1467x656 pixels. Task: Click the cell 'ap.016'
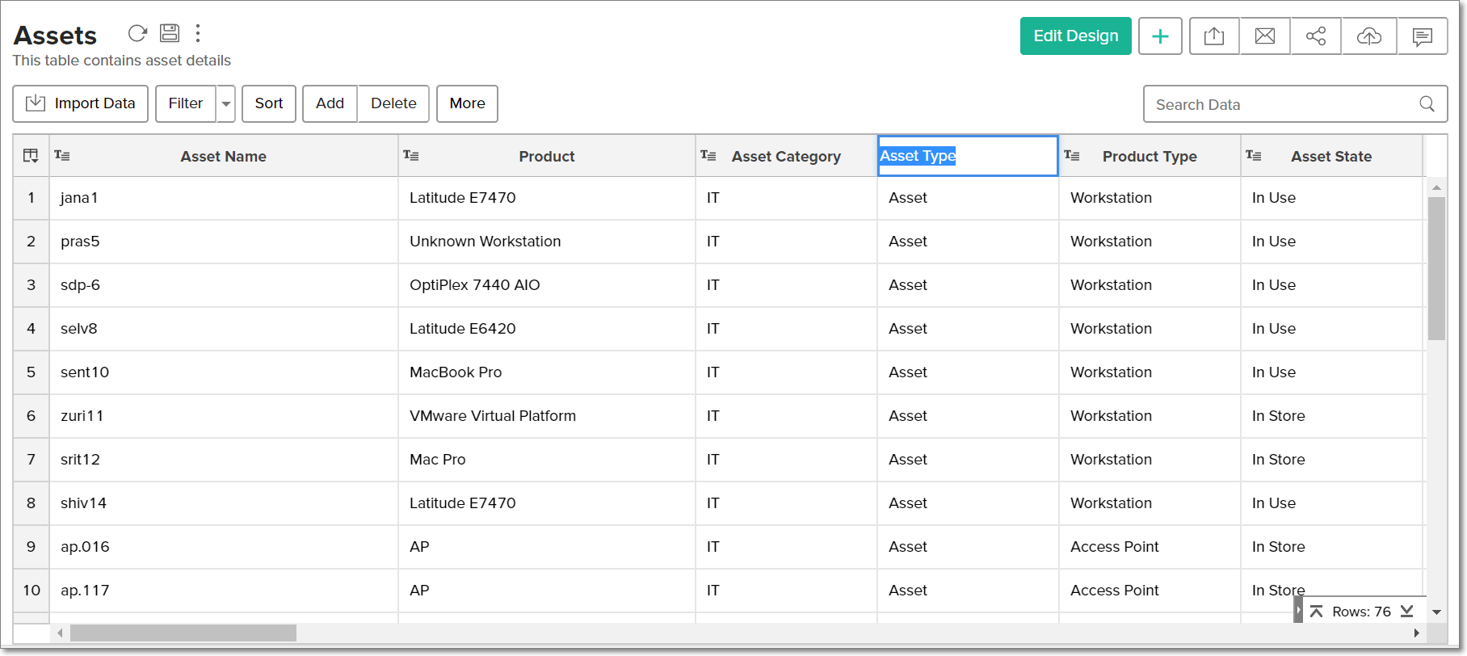[224, 547]
